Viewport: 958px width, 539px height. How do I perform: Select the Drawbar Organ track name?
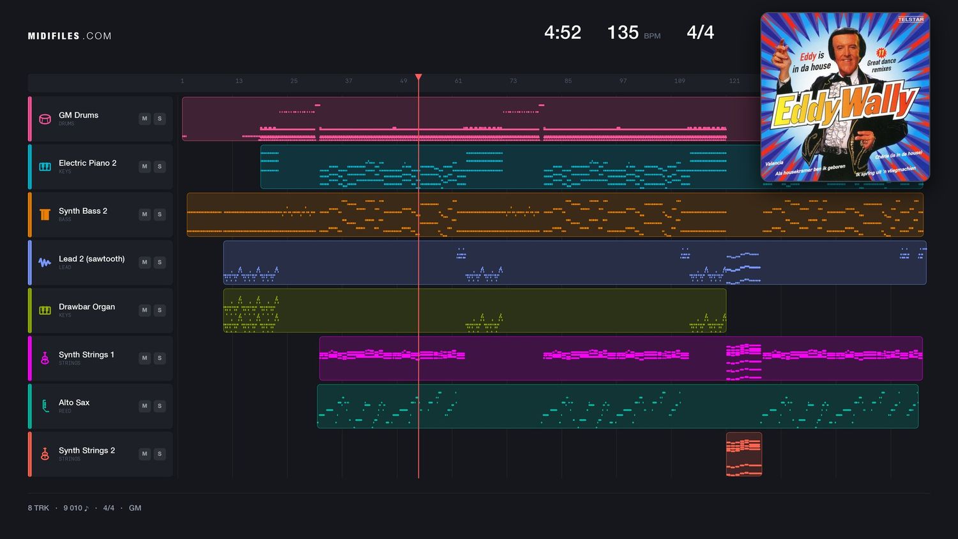87,307
